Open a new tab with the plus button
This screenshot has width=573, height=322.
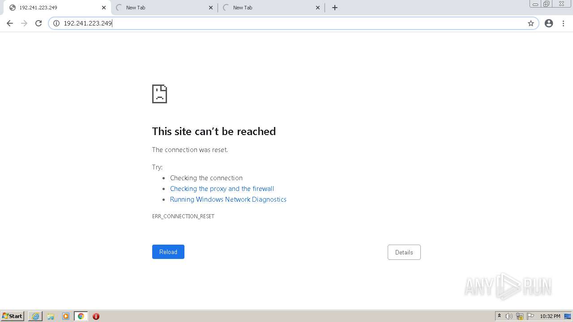pos(335,8)
